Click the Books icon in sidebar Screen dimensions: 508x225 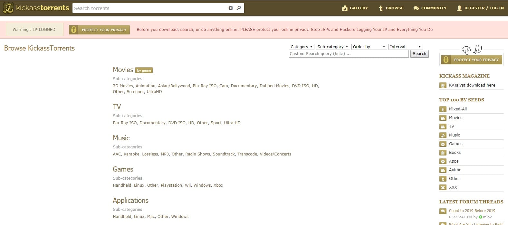tap(443, 153)
